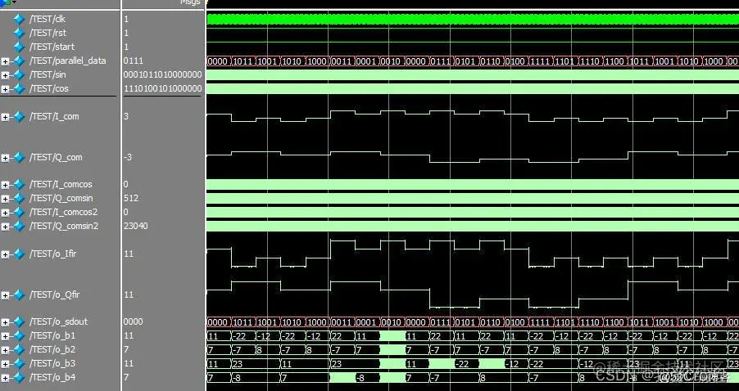
Task: Click the first 1011 segment in parallel_data waveform
Action: [243, 61]
